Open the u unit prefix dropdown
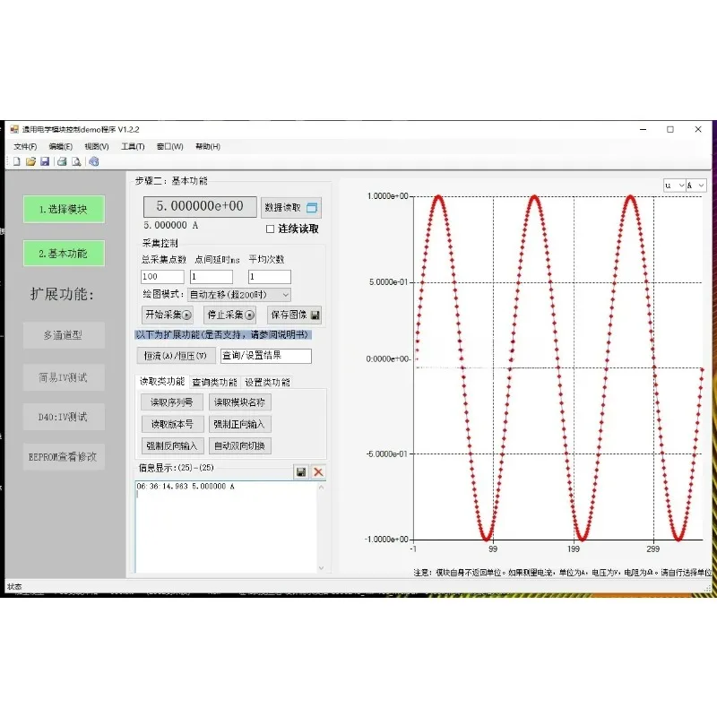The image size is (717, 717). coord(675,186)
